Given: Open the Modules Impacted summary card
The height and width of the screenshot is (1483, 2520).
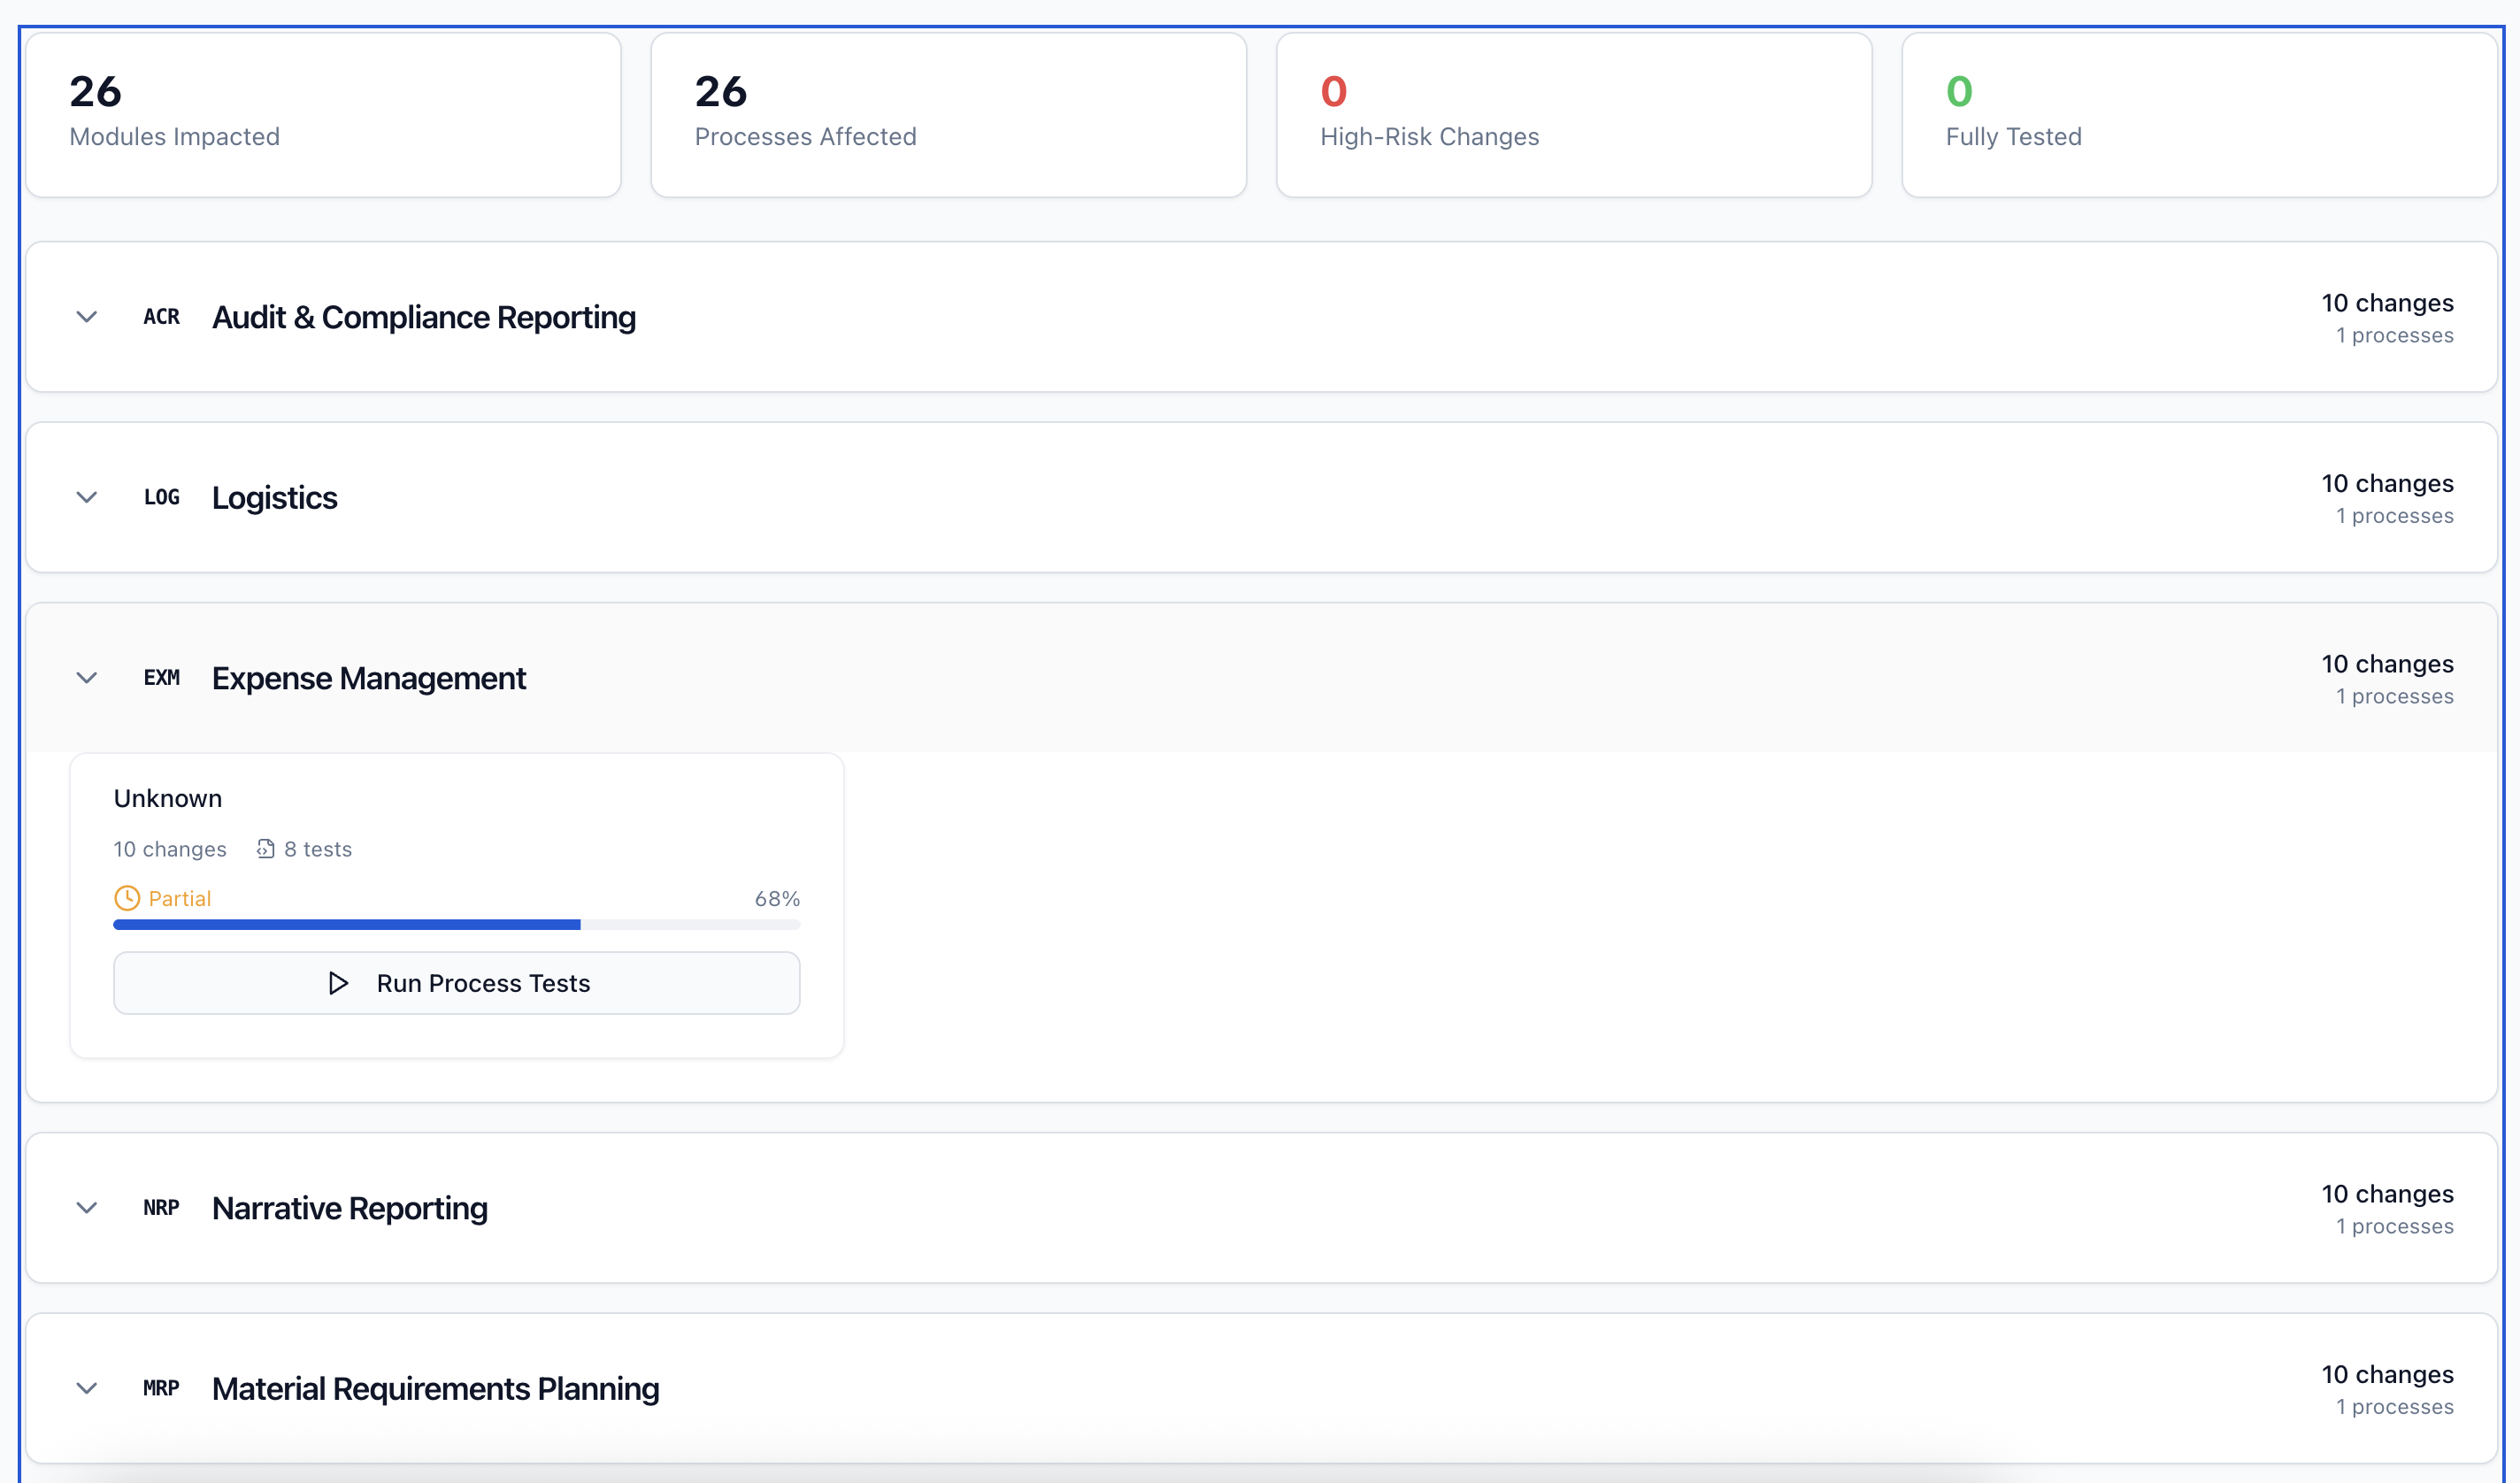Looking at the screenshot, I should click(324, 113).
